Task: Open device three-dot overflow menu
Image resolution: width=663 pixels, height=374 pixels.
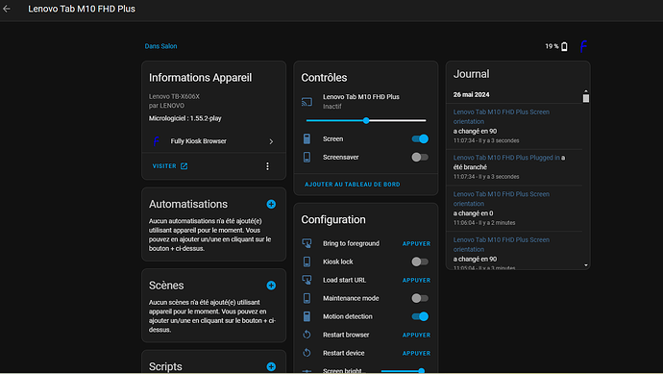Action: pos(267,166)
